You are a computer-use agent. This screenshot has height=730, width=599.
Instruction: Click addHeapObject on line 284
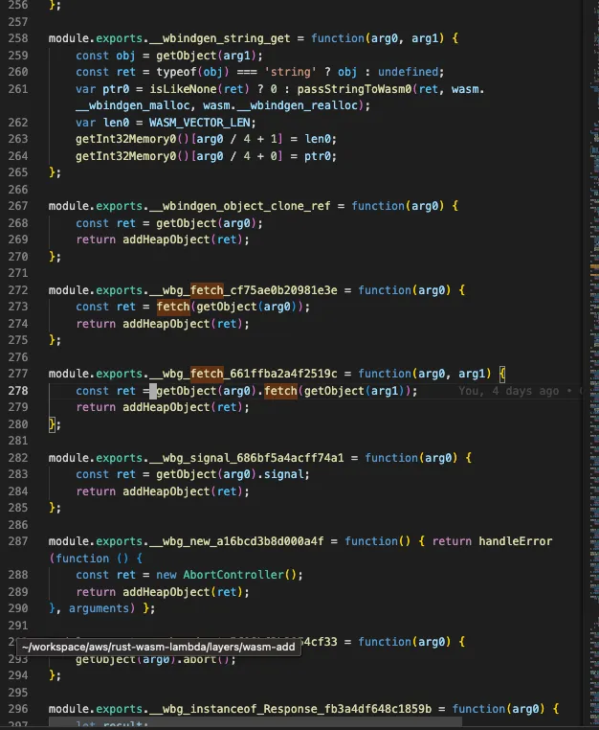coord(166,491)
